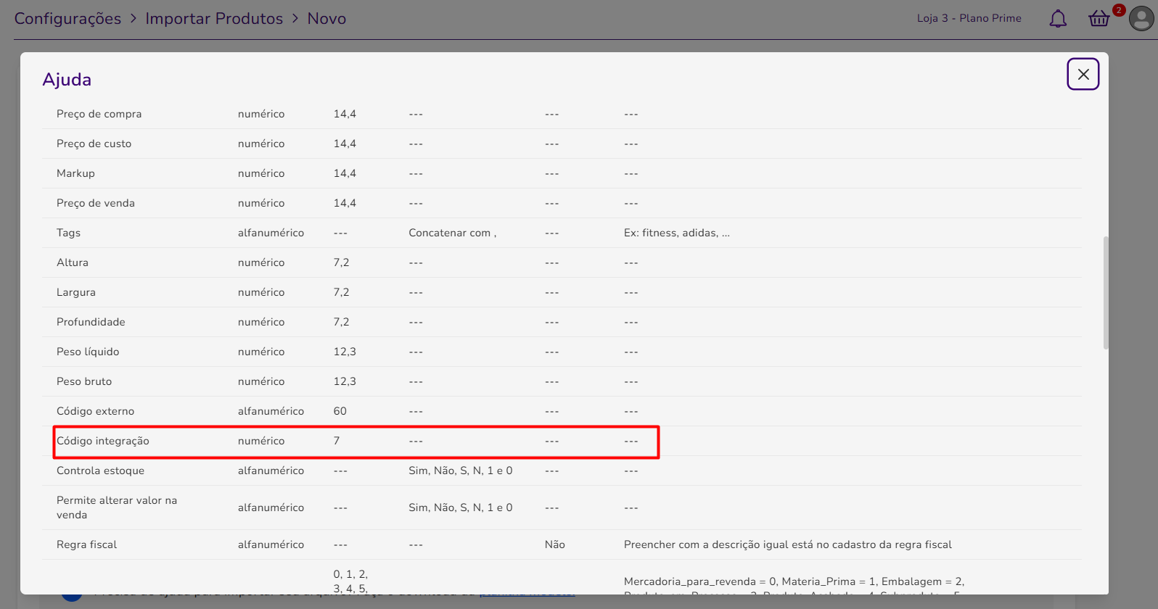Select the Peso líquido row label
This screenshot has width=1158, height=609.
[x=88, y=352]
